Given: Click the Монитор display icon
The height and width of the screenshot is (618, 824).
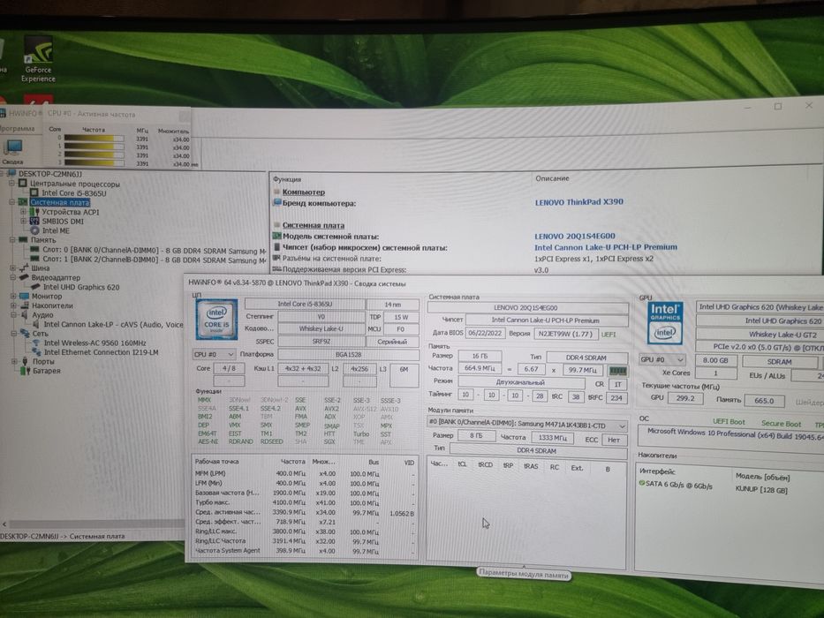Looking at the screenshot, I should [25, 297].
